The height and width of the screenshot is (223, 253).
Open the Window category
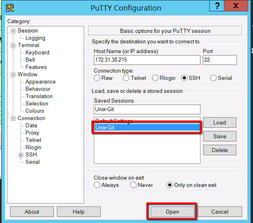pyautogui.click(x=27, y=74)
